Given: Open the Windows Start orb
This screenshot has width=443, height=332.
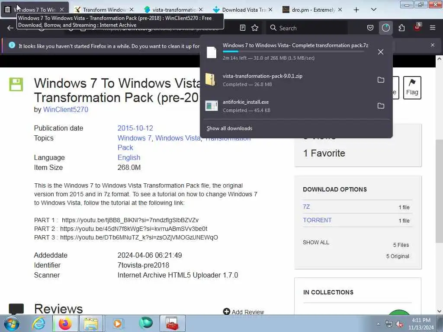Looking at the screenshot, I should tap(12, 323).
